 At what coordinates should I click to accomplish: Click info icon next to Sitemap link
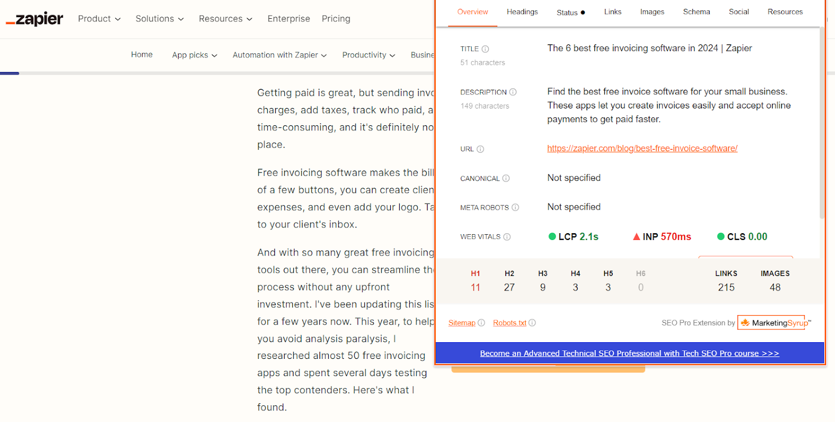481,323
